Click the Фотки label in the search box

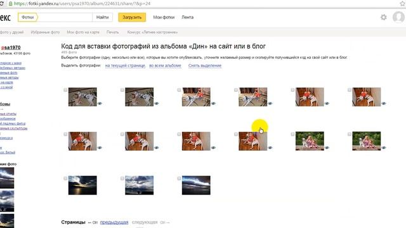click(x=27, y=17)
